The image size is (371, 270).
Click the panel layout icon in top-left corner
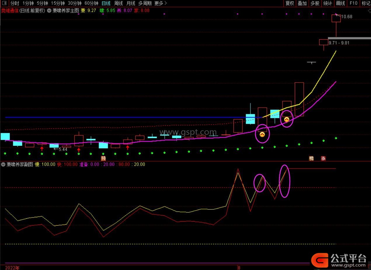coord(4,3)
